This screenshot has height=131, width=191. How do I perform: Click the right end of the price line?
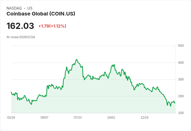(x=175, y=103)
